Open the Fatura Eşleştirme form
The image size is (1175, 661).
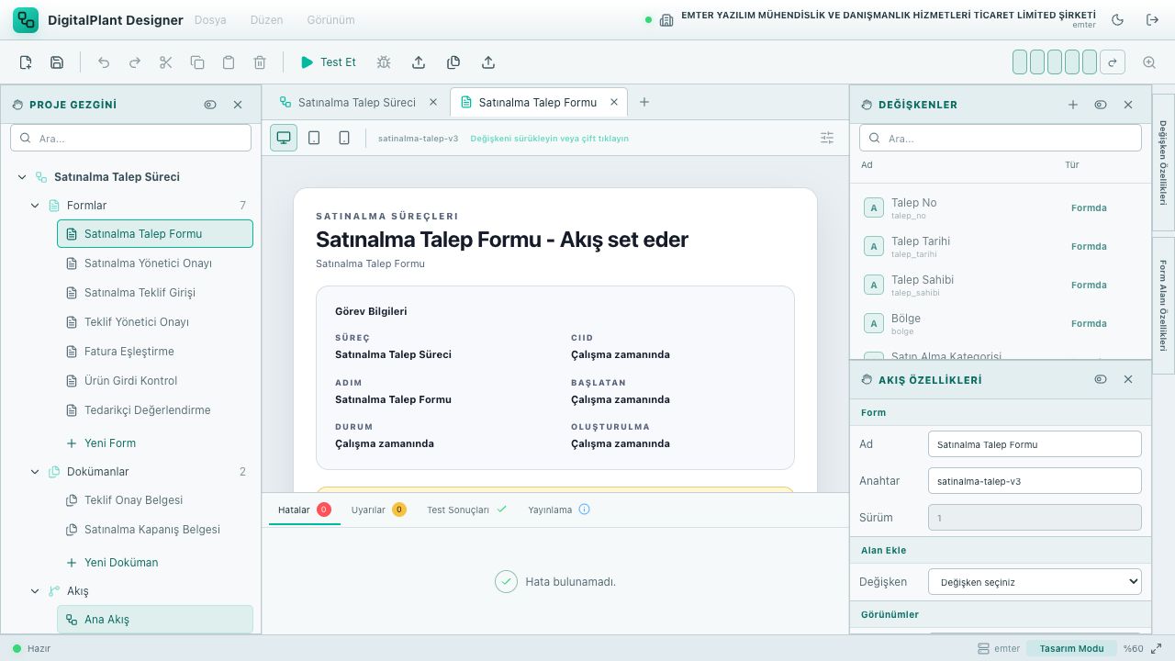(x=155, y=352)
